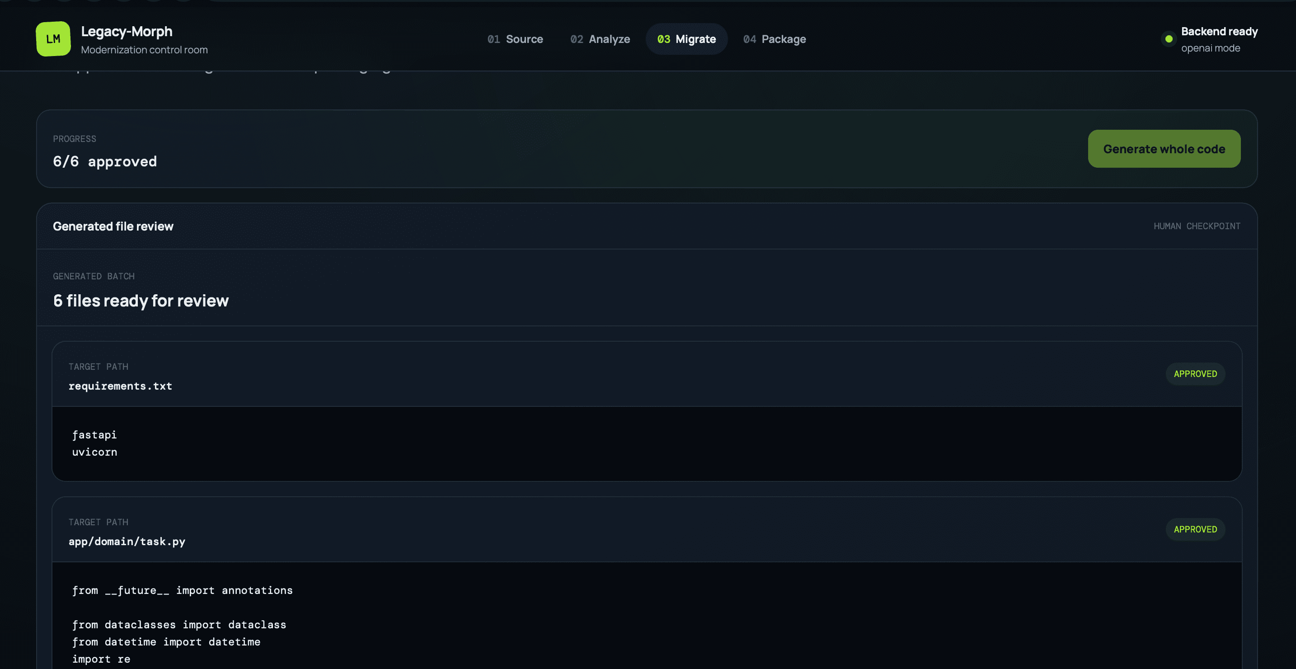
Task: Click the PROGRESS label
Action: 75,139
